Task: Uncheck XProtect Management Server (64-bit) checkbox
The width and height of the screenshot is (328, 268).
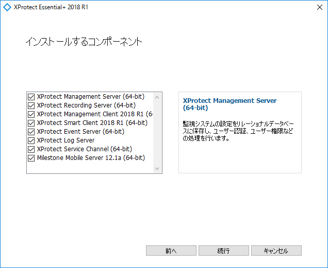Action: pos(31,97)
